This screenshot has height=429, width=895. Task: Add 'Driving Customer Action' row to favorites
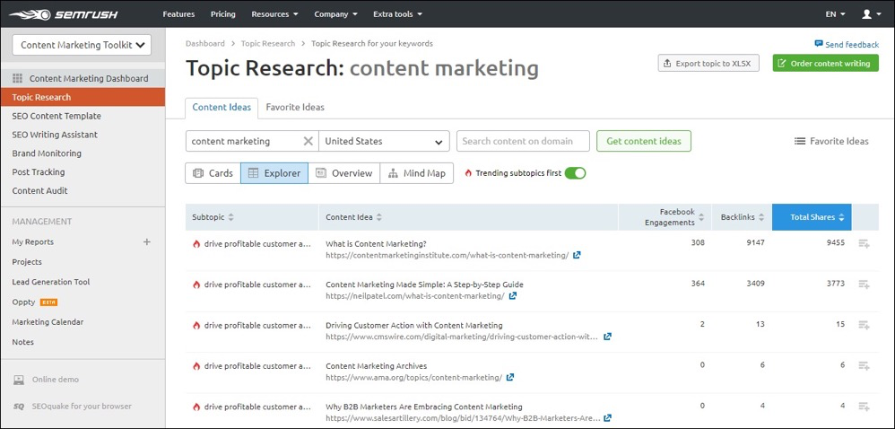coord(865,325)
